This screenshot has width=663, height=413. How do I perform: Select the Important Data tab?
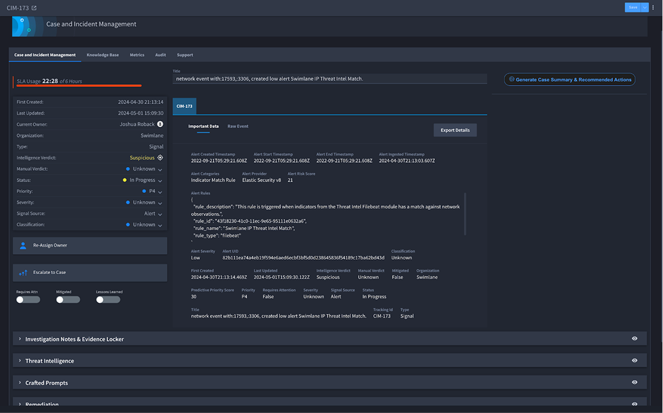[x=203, y=126]
